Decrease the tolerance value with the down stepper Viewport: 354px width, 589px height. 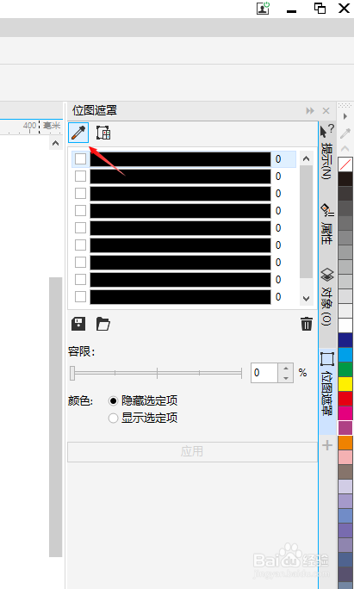coord(286,378)
